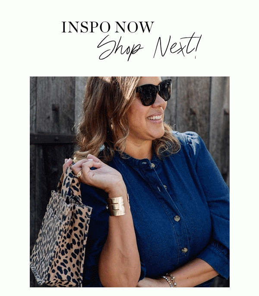This screenshot has height=296, width=259.
Task: Click the black sunglasses in the photo
Action: coord(154,92)
